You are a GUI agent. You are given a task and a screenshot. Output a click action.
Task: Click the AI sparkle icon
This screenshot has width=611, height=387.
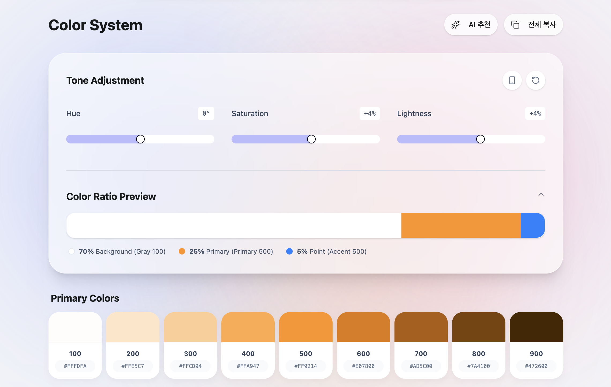click(456, 25)
